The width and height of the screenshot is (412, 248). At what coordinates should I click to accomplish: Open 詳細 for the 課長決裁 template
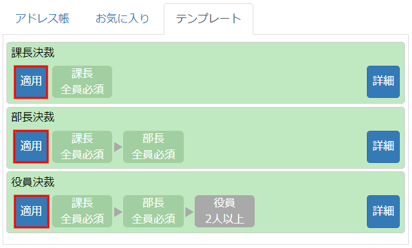[383, 82]
